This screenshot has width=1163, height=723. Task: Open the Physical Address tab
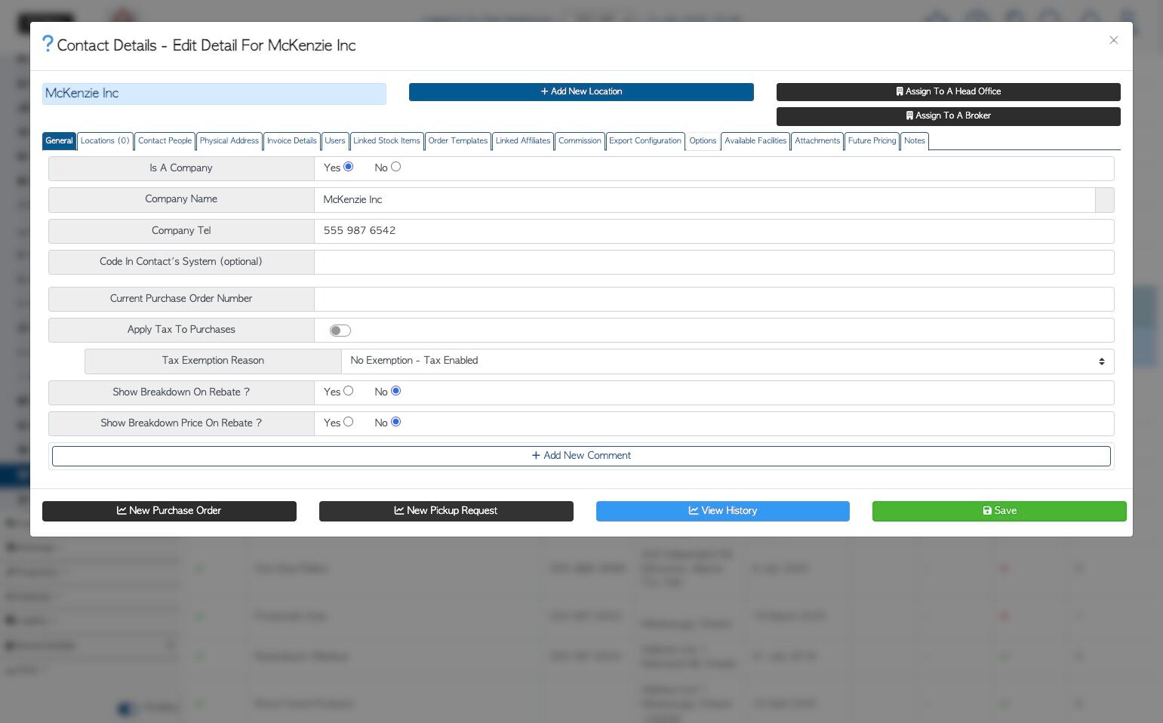229,141
